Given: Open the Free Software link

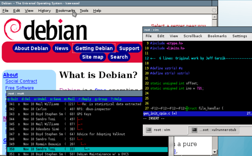Looking at the screenshot, I should pos(19,88).
